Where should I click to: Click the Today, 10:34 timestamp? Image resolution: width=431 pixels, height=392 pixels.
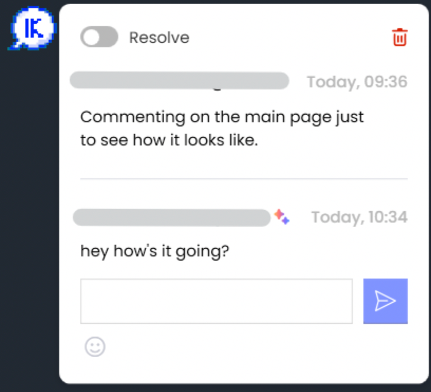point(359,217)
